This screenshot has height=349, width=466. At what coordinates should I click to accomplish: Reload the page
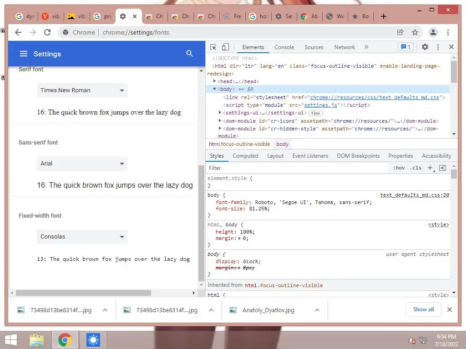click(x=47, y=32)
